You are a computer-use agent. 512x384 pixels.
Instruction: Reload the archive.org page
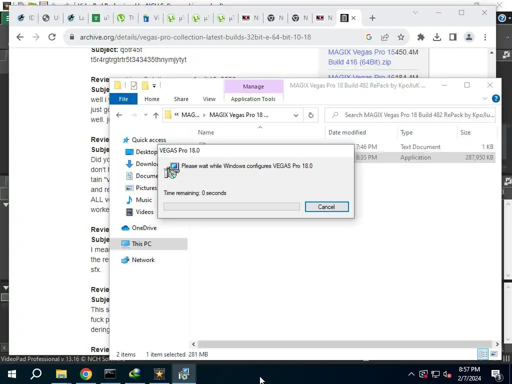coord(52,37)
